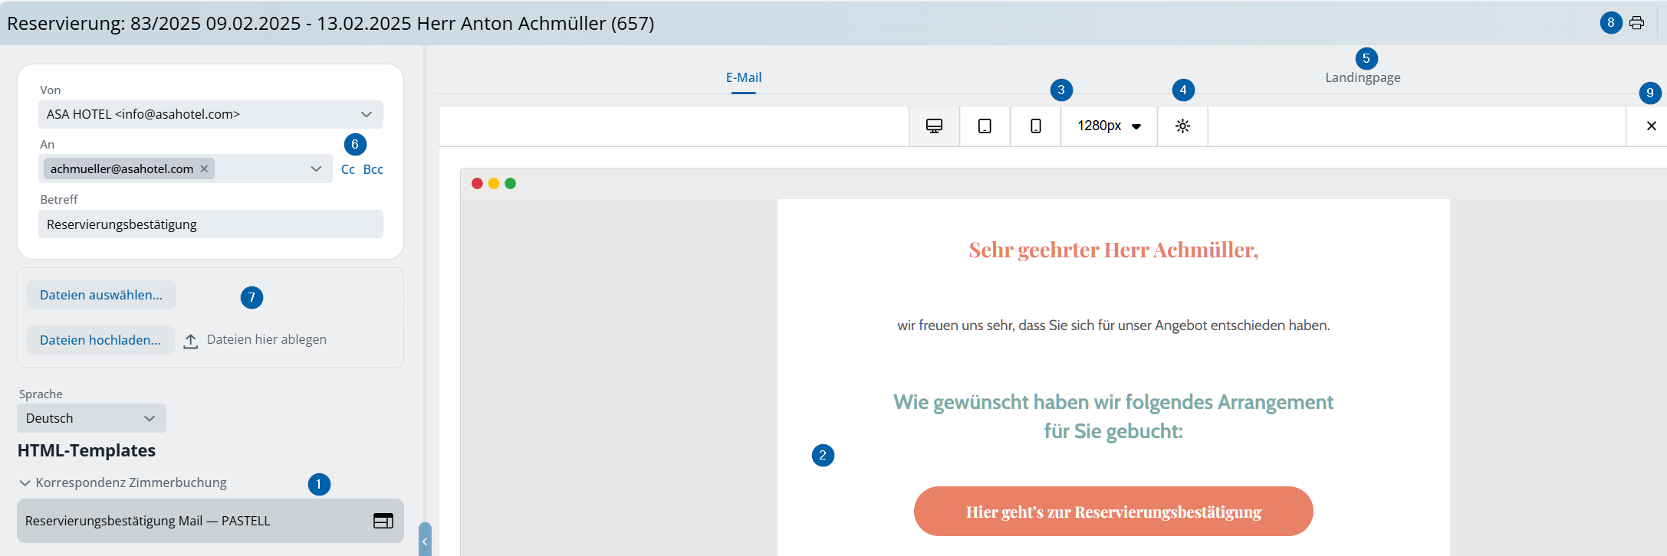Expand the An recipient dropdown
Screen dimensions: 1667x556
click(x=316, y=169)
